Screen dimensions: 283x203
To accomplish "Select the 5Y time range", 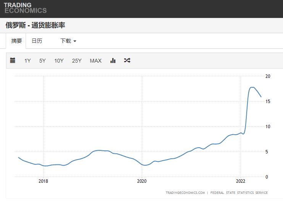I will point(42,61).
